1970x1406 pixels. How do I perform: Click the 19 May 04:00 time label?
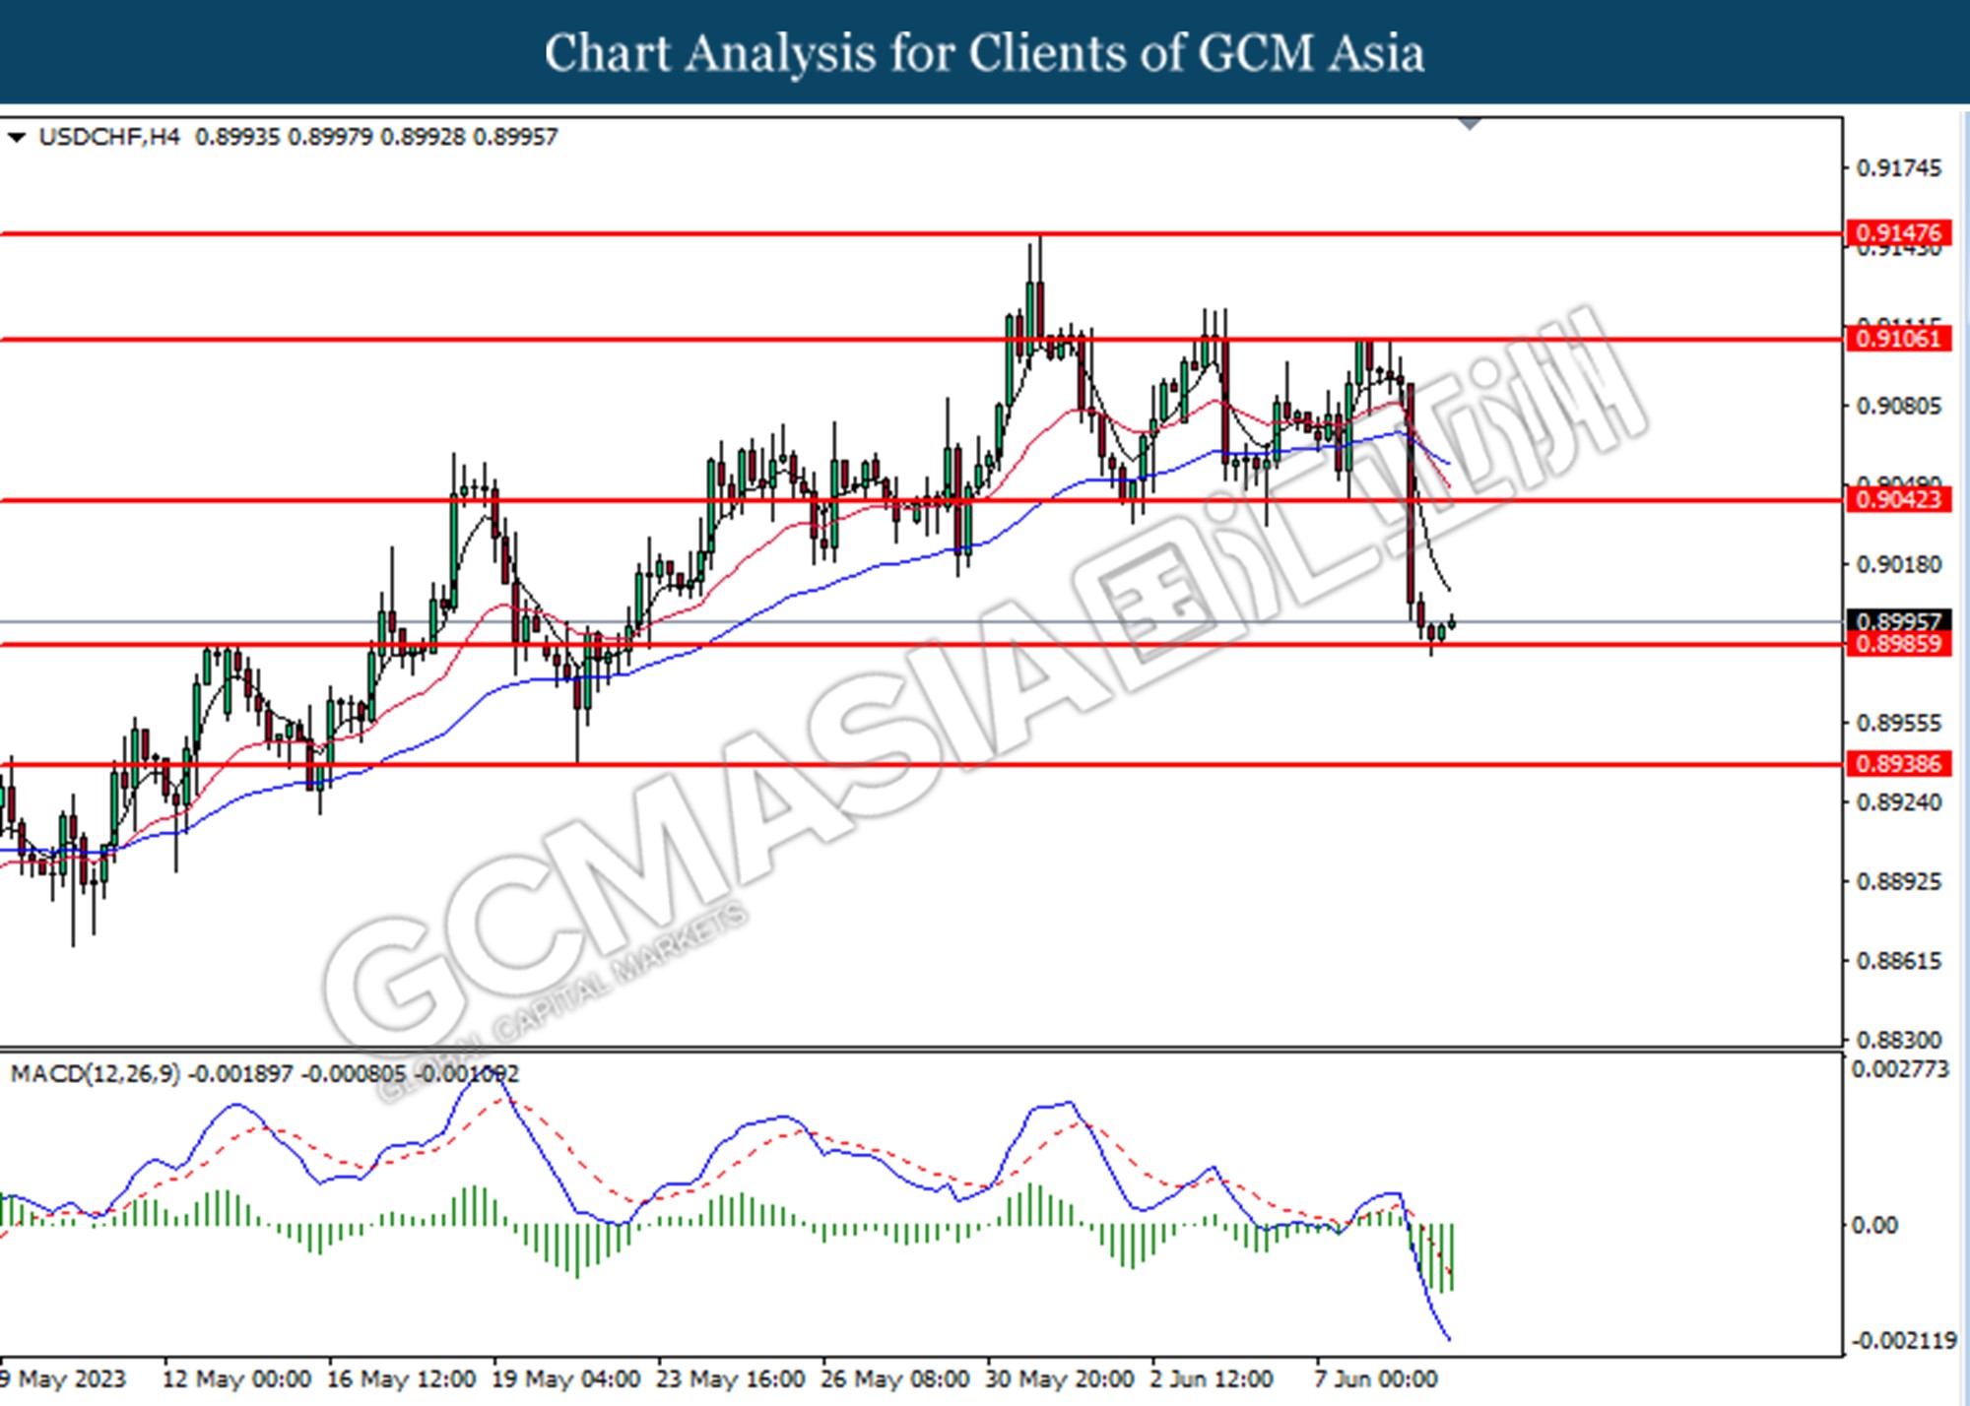tap(565, 1379)
